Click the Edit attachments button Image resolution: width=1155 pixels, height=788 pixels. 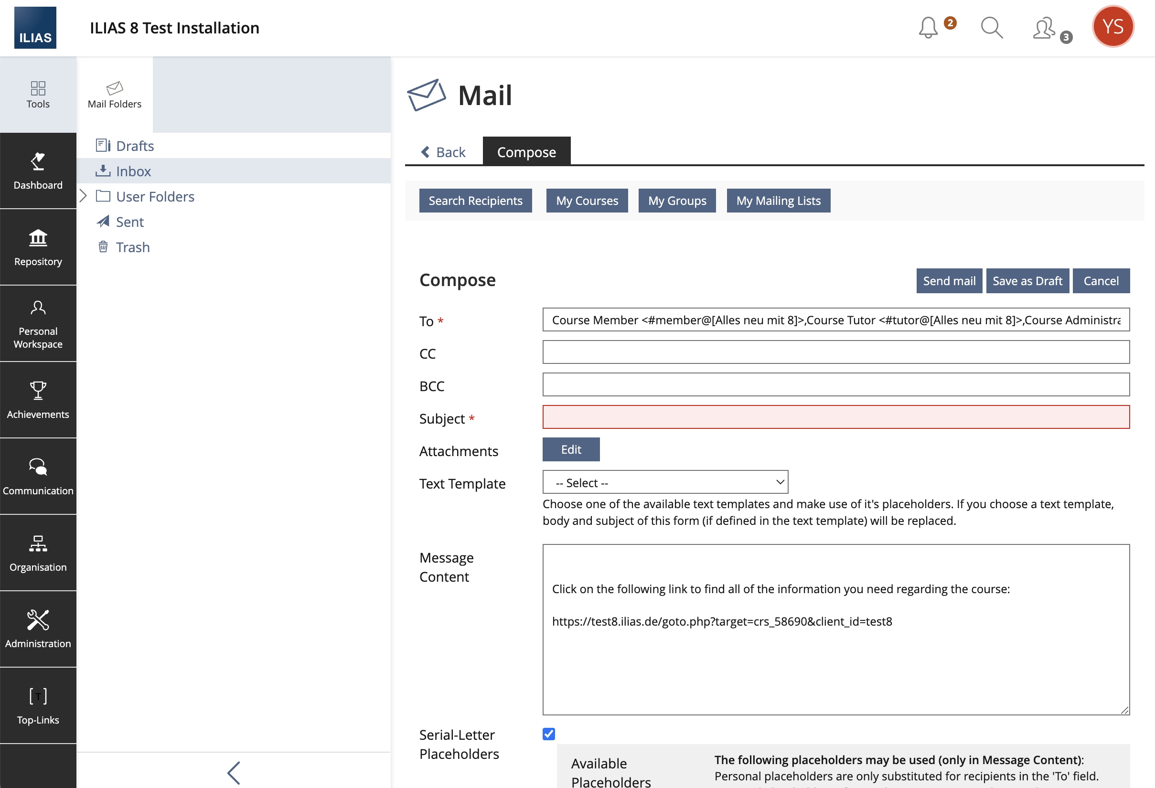coord(570,449)
